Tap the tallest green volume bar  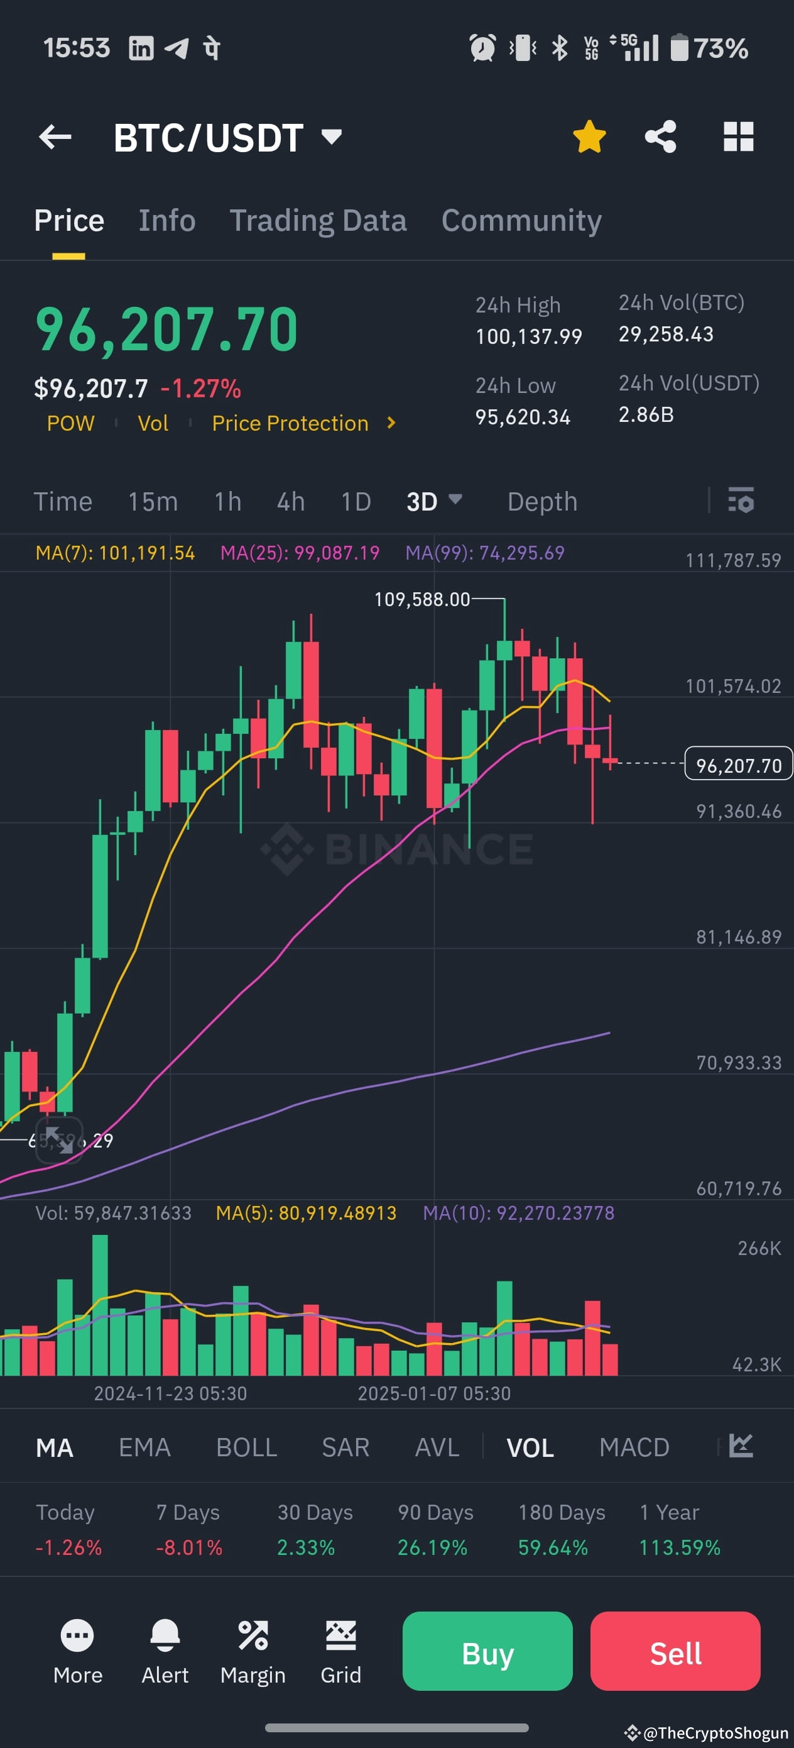(x=100, y=1304)
